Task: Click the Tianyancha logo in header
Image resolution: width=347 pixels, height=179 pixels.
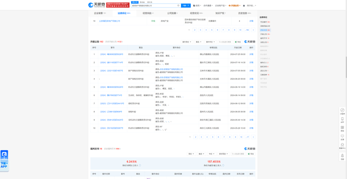Action: 97,5
